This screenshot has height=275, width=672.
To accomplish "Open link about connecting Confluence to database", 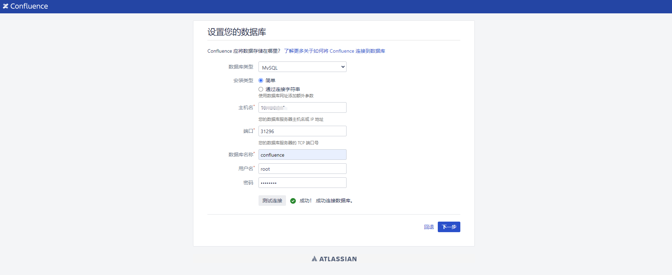I will pos(334,51).
